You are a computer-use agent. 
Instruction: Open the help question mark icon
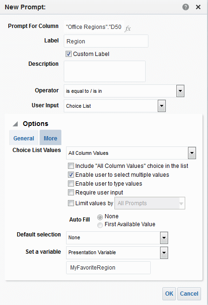pos(186,7)
